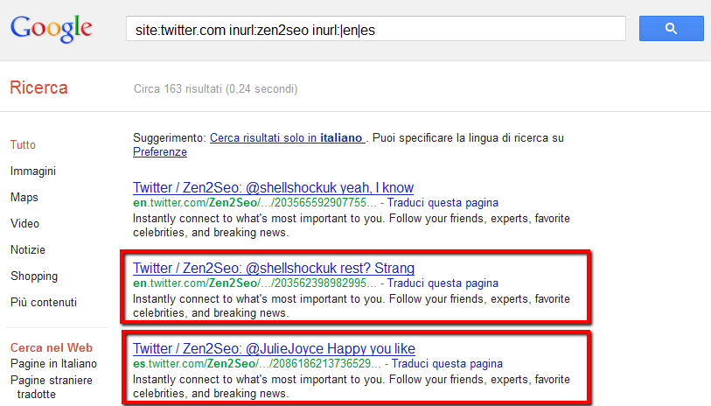Click 'Traduci questa pagina' for es.twitter.com result
This screenshot has height=406, width=711.
[x=447, y=364]
